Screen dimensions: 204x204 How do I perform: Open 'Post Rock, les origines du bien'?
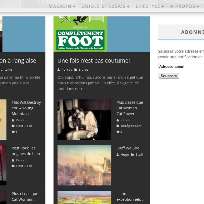pos(26,151)
